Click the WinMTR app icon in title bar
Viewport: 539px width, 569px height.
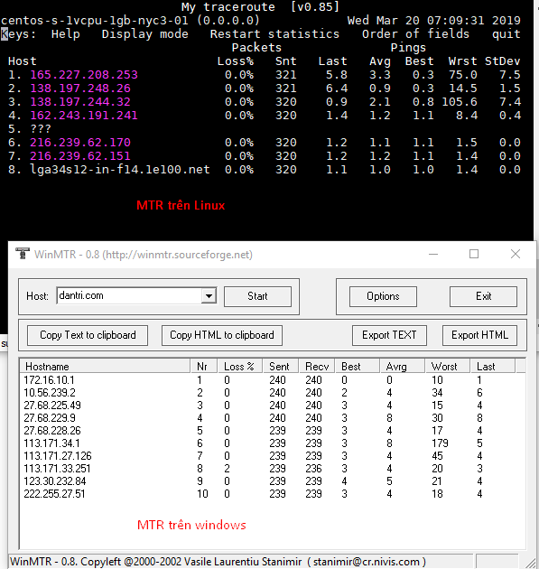pyautogui.click(x=23, y=254)
